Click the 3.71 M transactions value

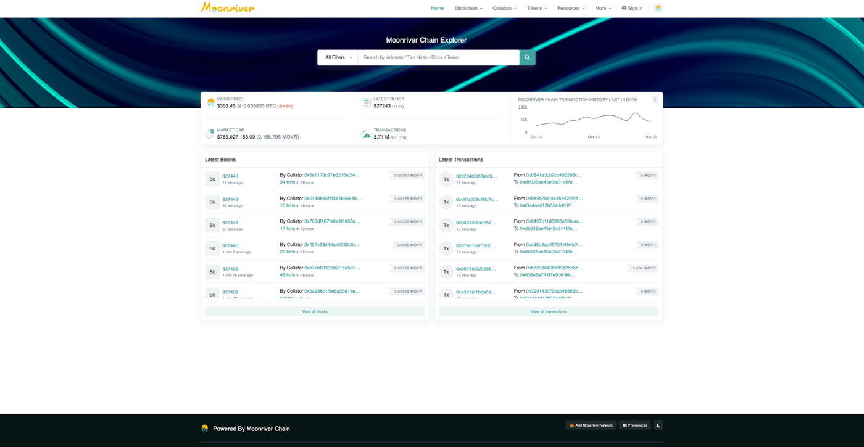pyautogui.click(x=381, y=137)
